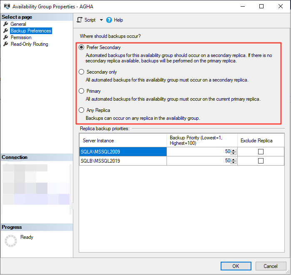Open the Script dropdown arrow

[101, 20]
